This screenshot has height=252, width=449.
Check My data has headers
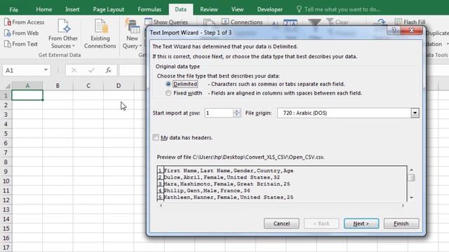(156, 138)
